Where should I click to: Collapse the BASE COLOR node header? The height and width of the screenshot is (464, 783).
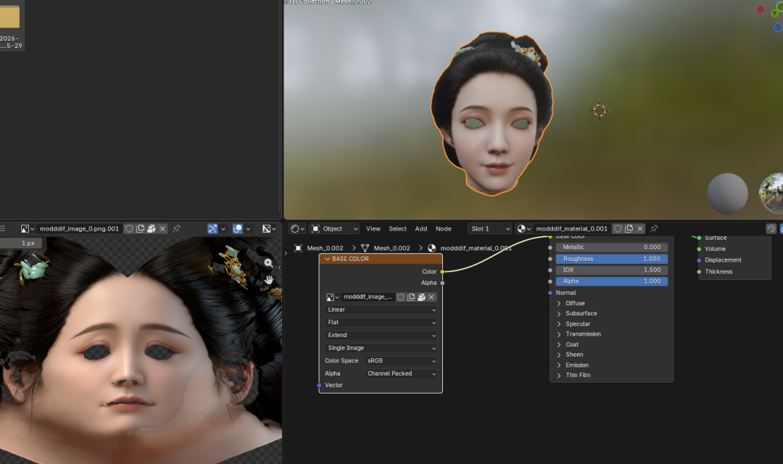tap(327, 259)
